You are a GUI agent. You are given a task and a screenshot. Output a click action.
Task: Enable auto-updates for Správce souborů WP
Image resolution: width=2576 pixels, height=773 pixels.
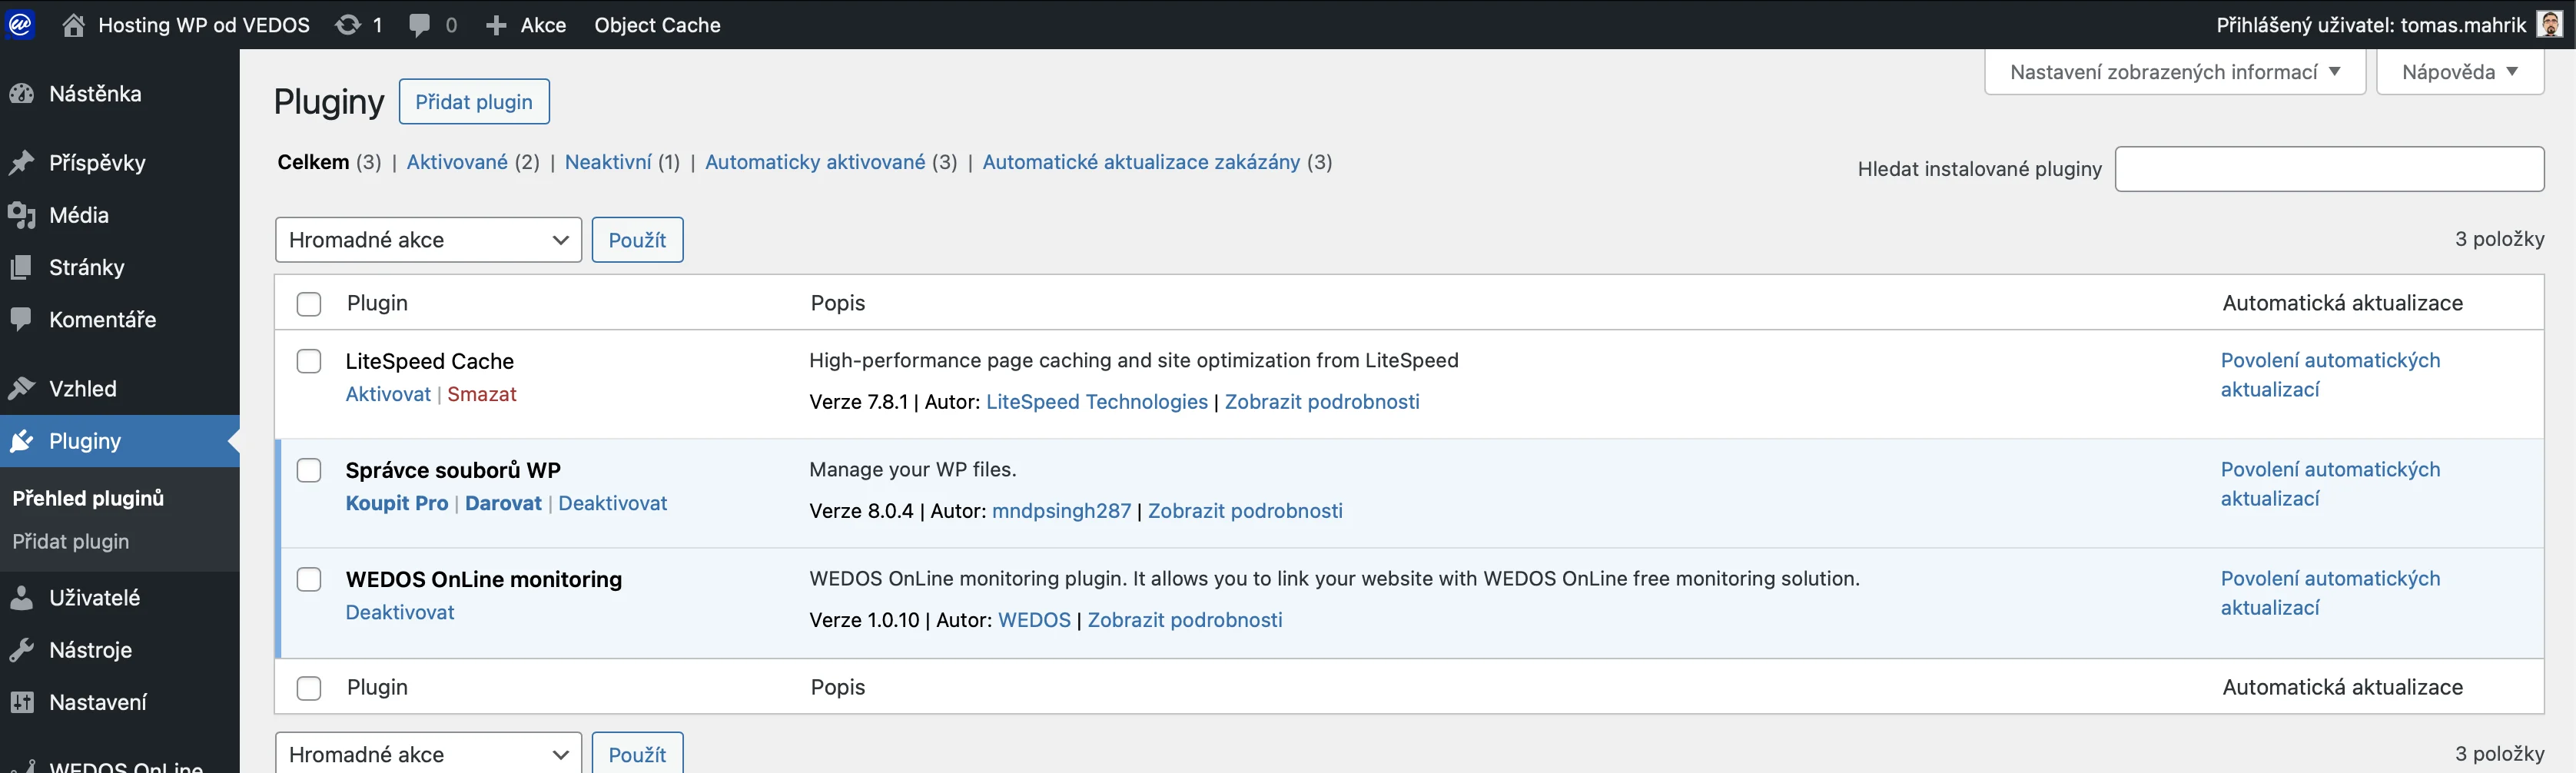[x=2330, y=484]
